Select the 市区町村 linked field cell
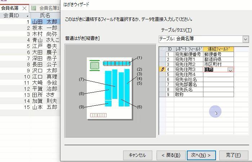This screenshot has height=162, width=252. [219, 65]
